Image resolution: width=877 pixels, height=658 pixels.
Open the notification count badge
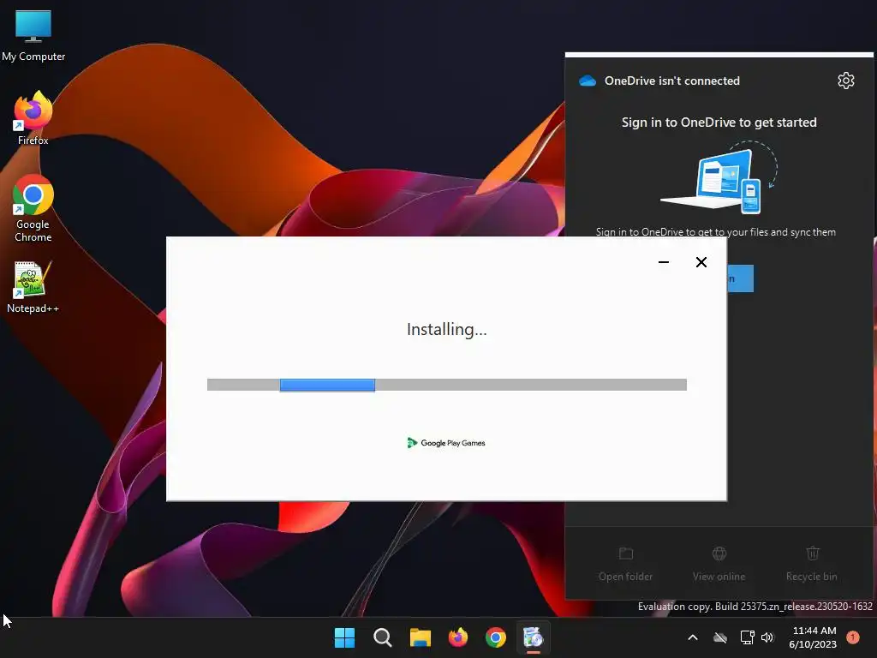(852, 637)
